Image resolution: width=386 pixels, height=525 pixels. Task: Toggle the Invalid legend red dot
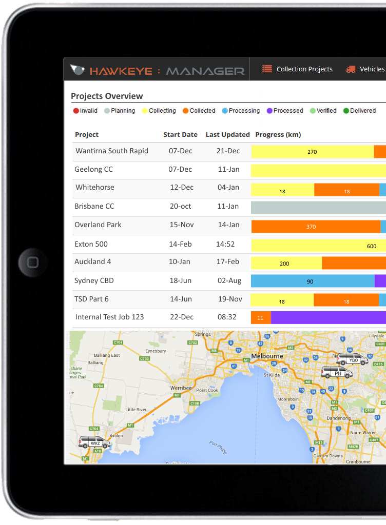76,111
